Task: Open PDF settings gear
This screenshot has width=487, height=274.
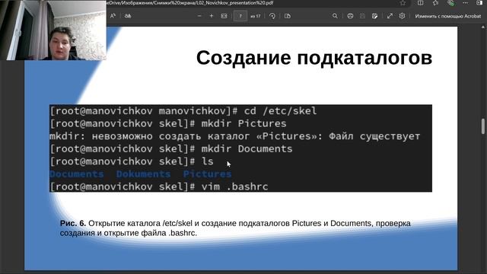Action: click(402, 16)
